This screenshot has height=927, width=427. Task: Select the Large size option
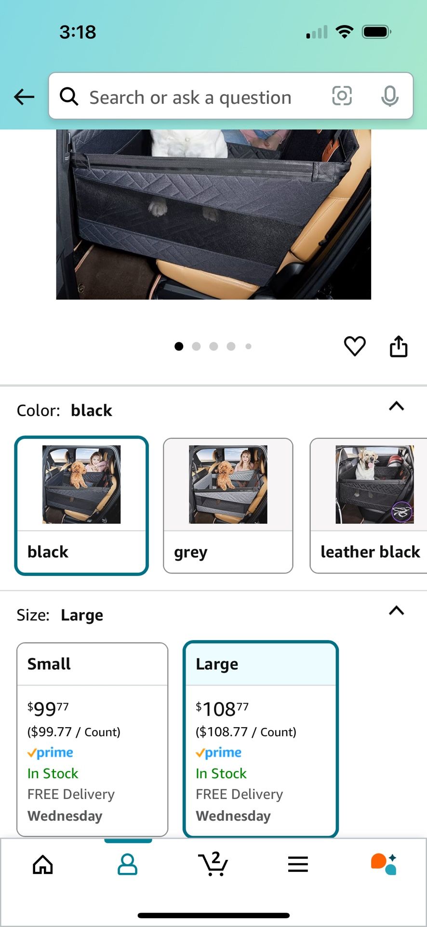(x=261, y=739)
